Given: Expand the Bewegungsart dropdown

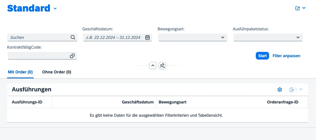Looking at the screenshot, I should [x=223, y=37].
